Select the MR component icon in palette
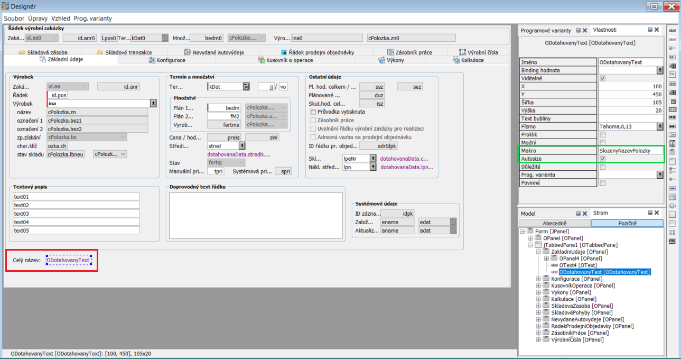Image resolution: width=681 pixels, height=359 pixels. click(672, 117)
